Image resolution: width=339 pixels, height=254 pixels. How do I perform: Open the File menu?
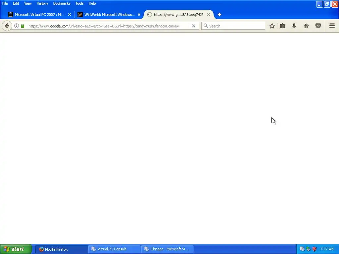pos(5,3)
